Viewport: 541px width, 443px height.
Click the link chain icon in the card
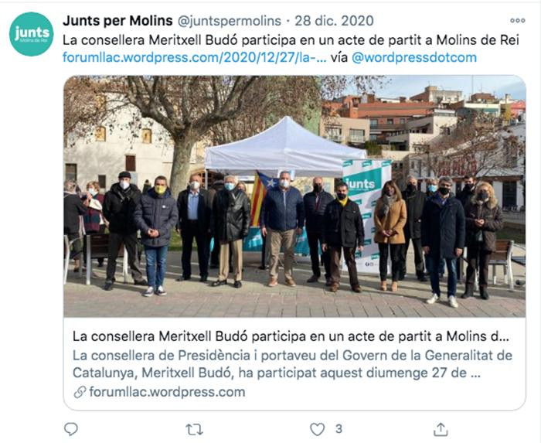coord(80,392)
